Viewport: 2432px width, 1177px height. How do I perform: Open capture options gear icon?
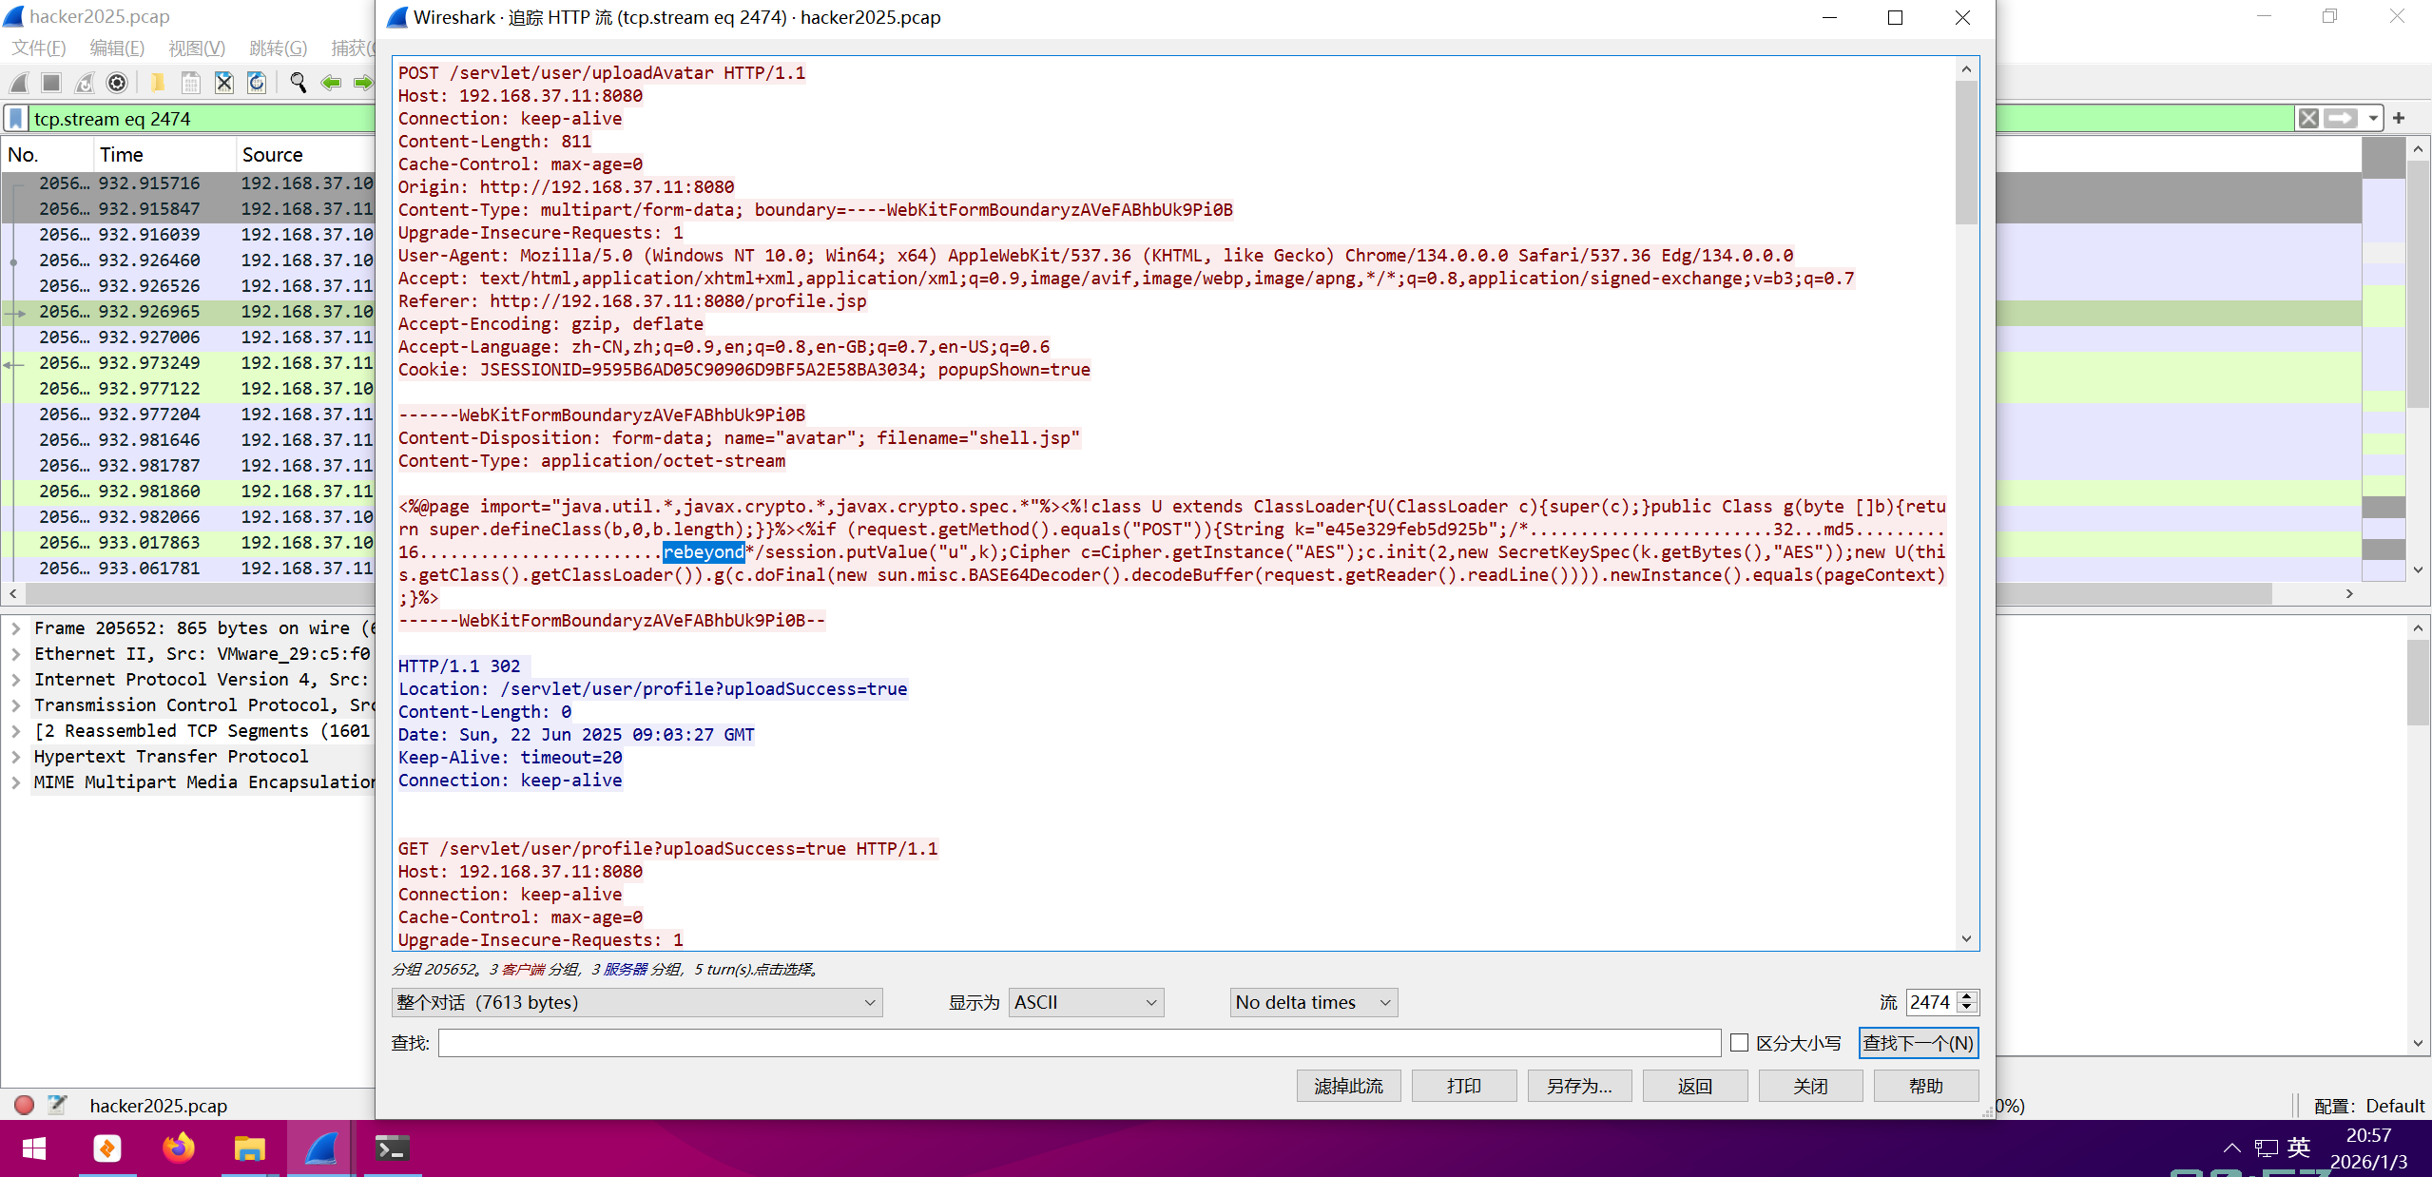coord(117,84)
